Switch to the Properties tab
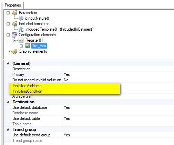The image size is (174, 145). tap(13, 5)
